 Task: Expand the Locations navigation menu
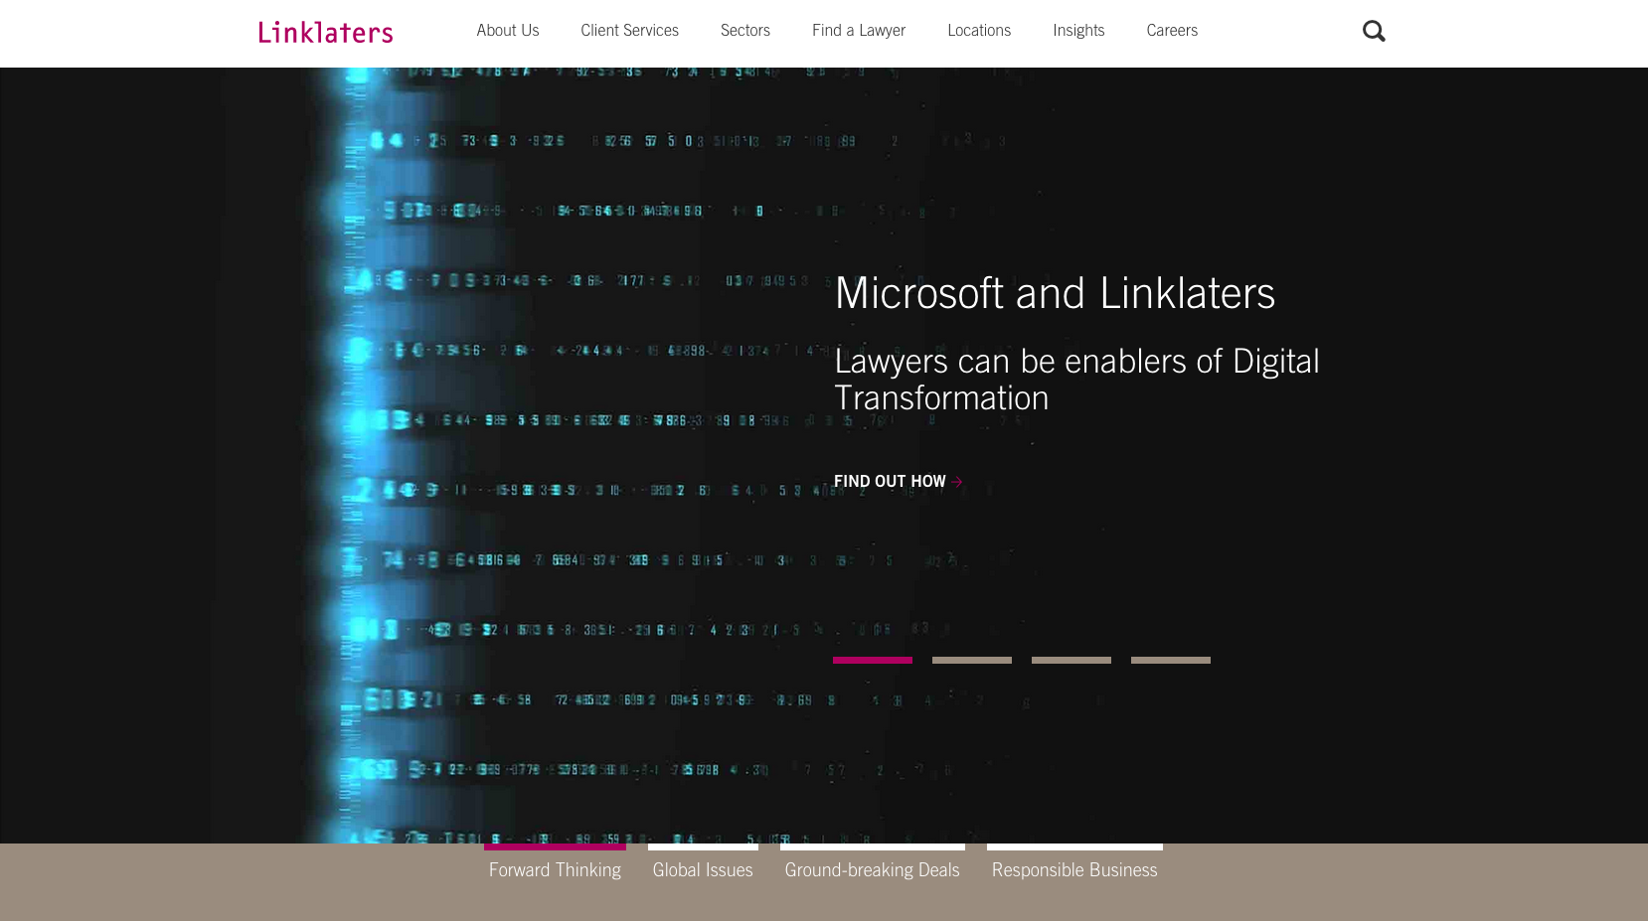(x=978, y=31)
